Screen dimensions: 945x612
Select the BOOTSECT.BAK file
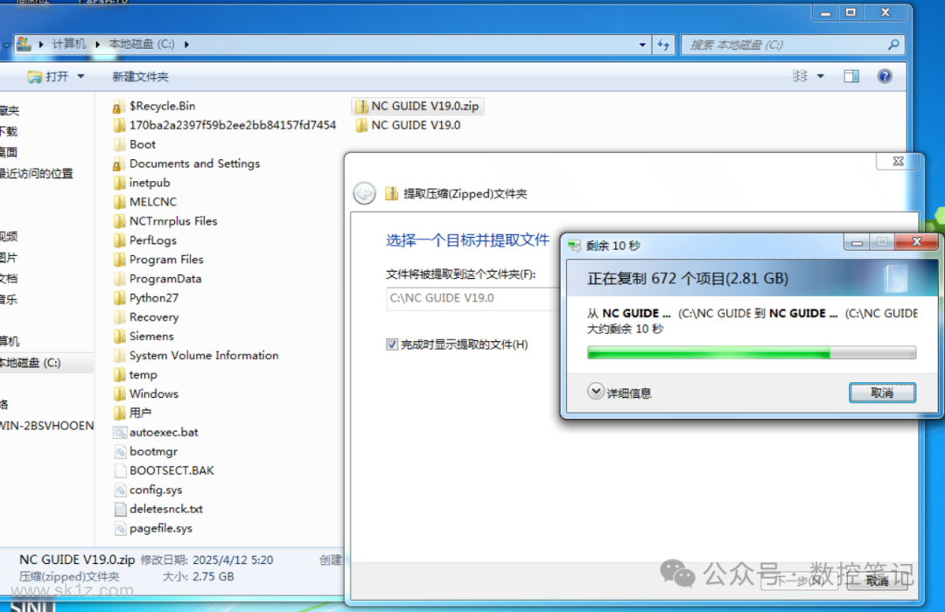(164, 471)
